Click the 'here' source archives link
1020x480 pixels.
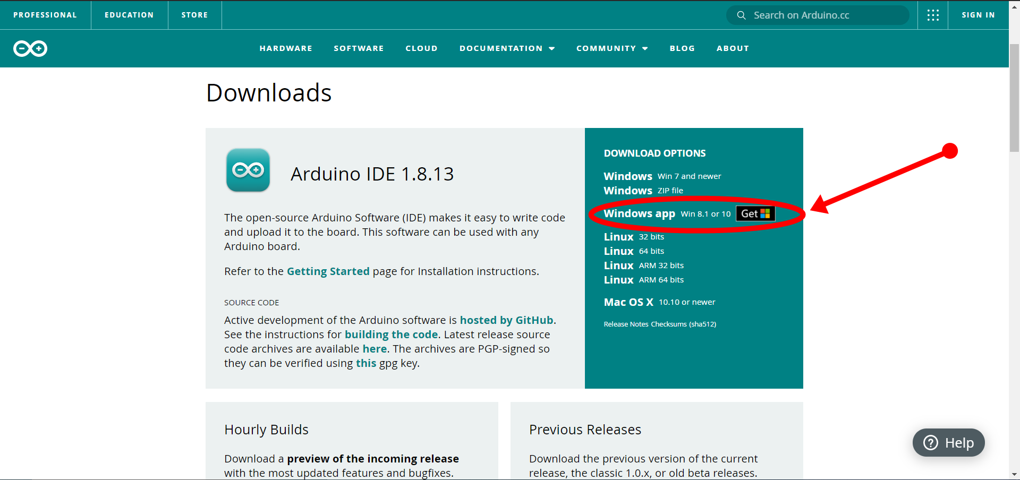pyautogui.click(x=375, y=349)
